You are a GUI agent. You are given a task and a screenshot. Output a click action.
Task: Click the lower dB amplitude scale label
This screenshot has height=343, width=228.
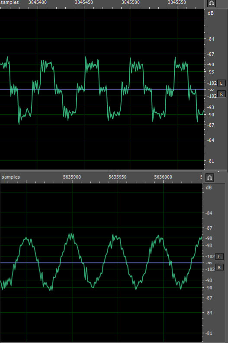pyautogui.click(x=209, y=188)
